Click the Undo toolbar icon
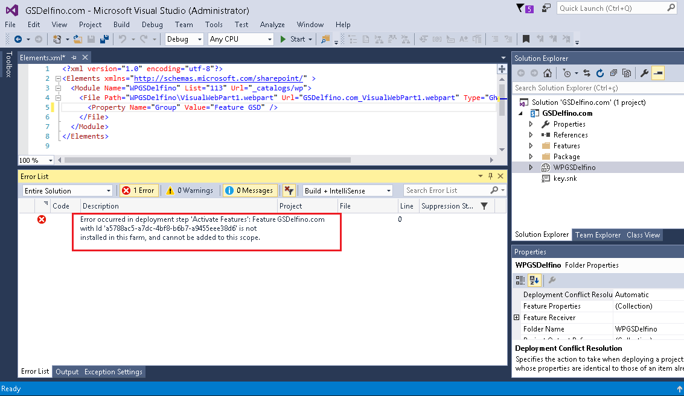Image resolution: width=684 pixels, height=396 pixels. click(123, 39)
